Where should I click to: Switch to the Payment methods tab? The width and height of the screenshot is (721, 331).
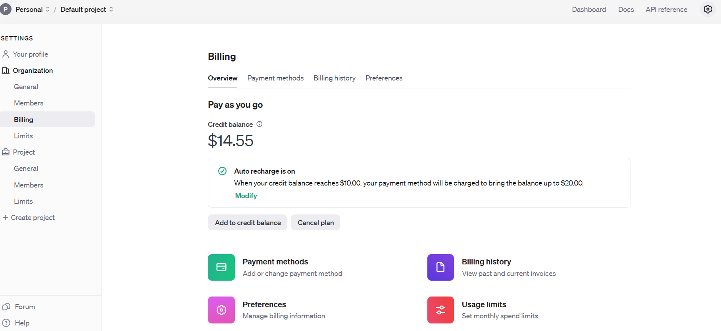click(275, 78)
